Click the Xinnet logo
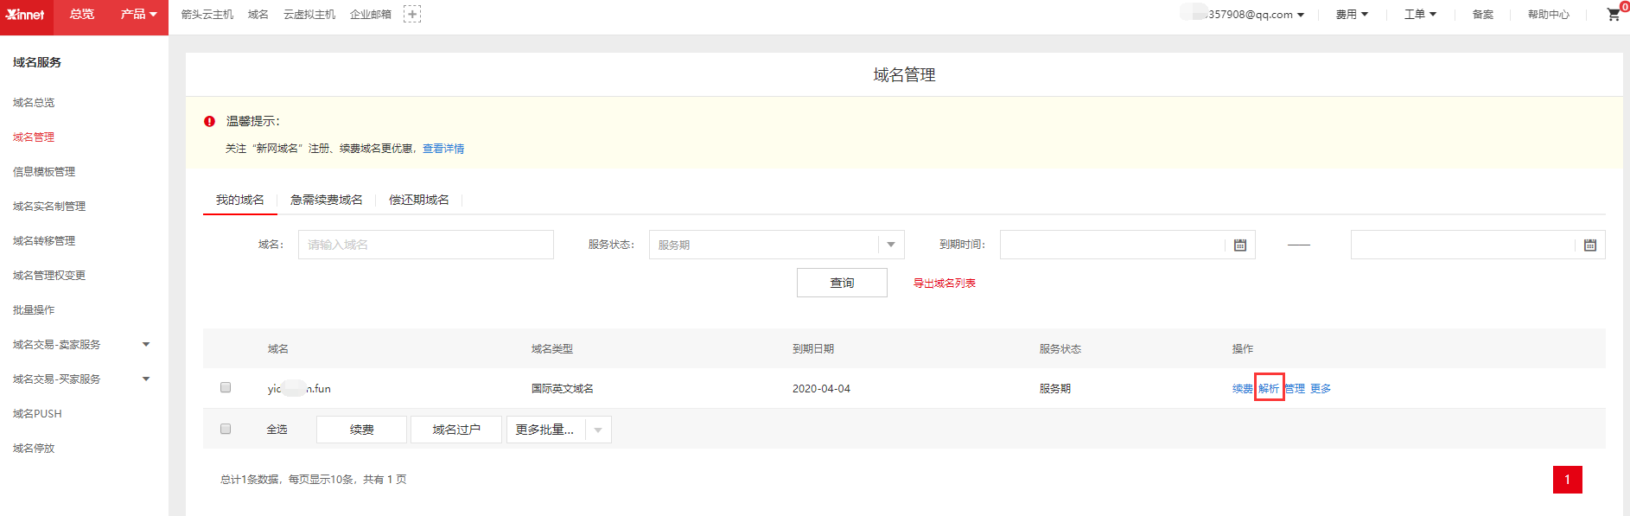The width and height of the screenshot is (1630, 516). coord(26,15)
